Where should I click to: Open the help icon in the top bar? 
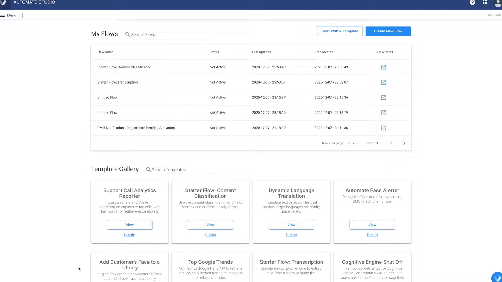[472, 3]
